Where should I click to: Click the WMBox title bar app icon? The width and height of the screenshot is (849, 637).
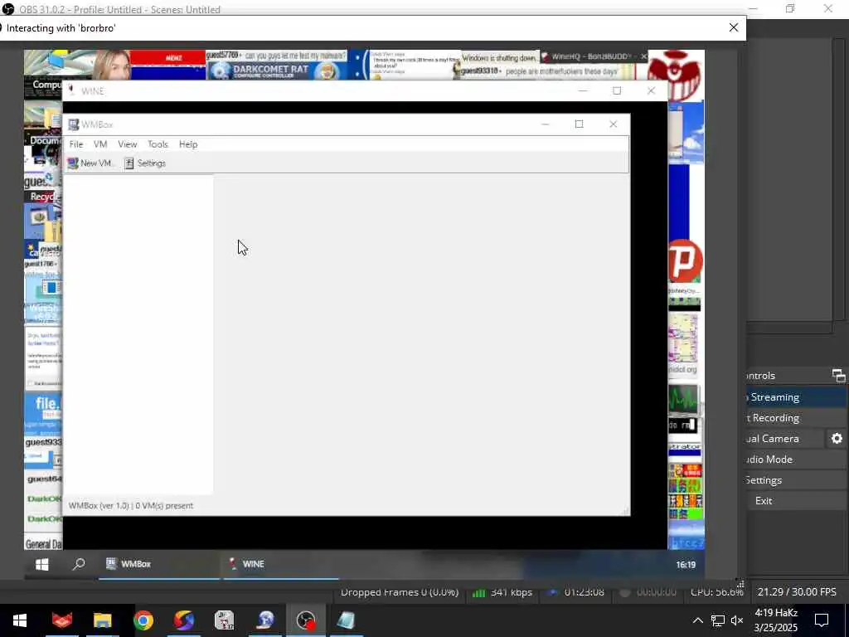coord(74,124)
